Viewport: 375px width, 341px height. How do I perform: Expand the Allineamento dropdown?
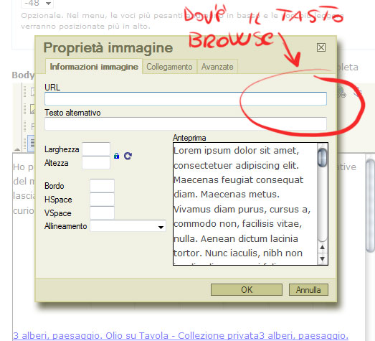tap(128, 226)
